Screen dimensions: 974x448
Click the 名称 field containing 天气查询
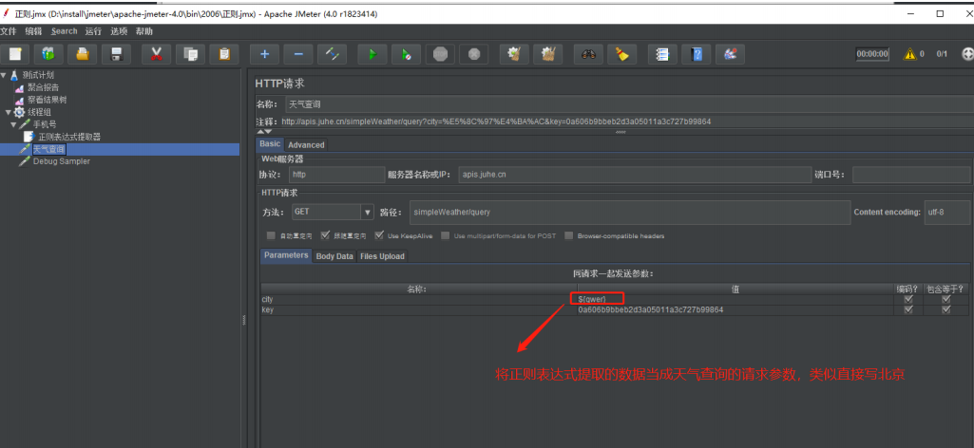(627, 104)
